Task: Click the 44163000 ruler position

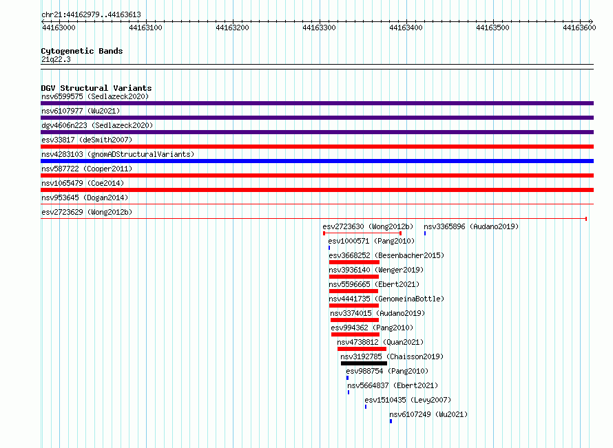Action: tap(59, 28)
